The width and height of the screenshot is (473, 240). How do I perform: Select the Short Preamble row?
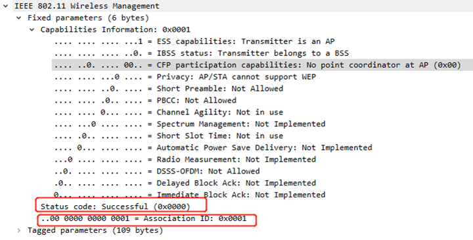point(169,89)
